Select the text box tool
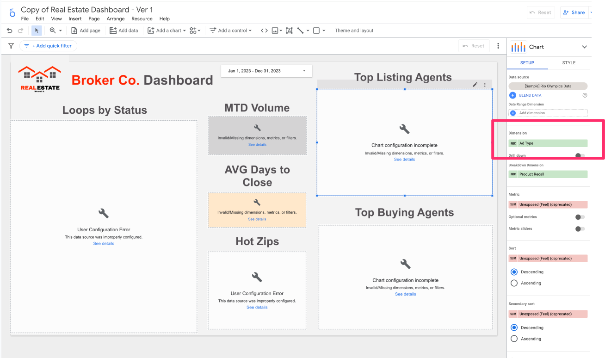Screen dimensions: 605x358 289,31
